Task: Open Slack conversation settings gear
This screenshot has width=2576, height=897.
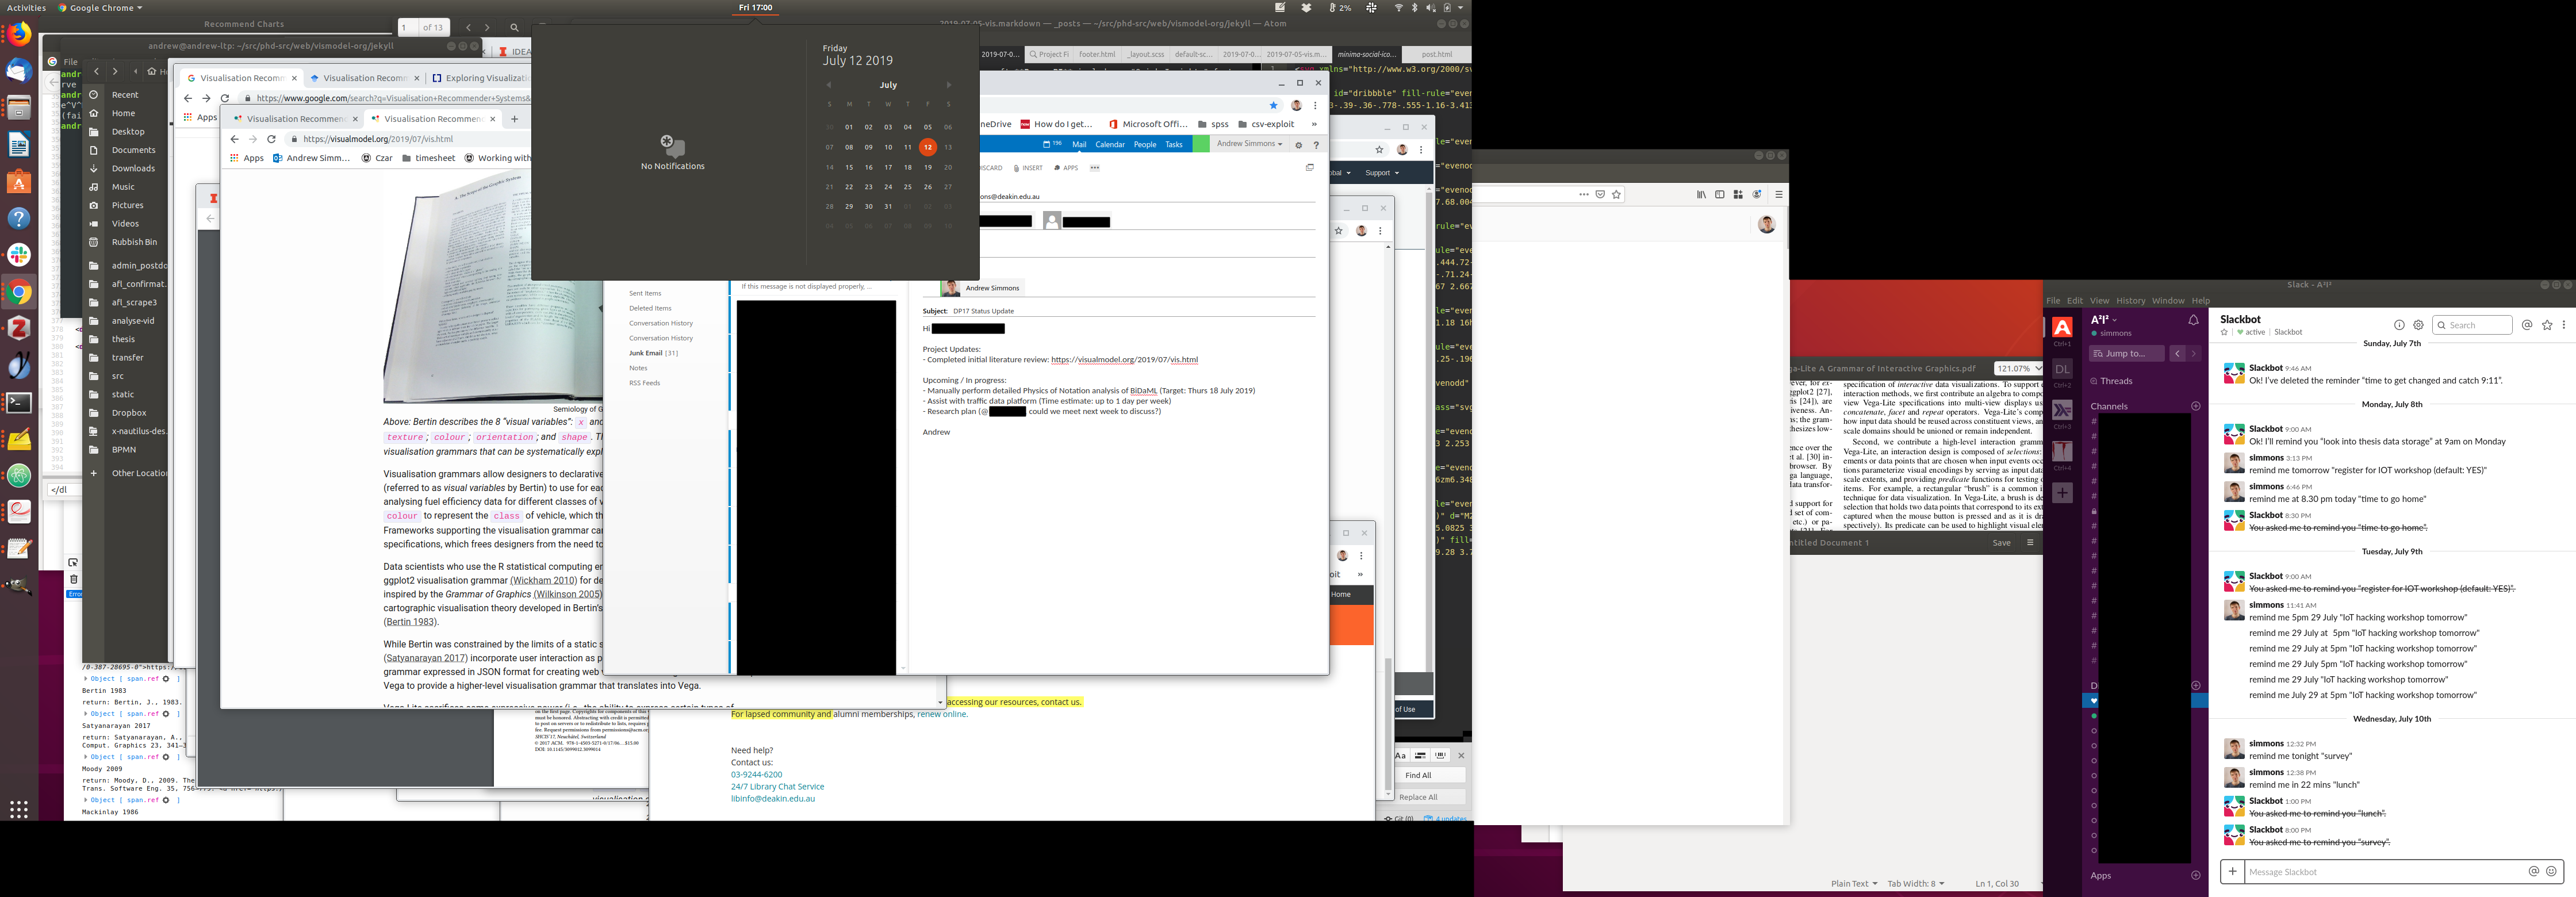Action: click(x=2418, y=325)
